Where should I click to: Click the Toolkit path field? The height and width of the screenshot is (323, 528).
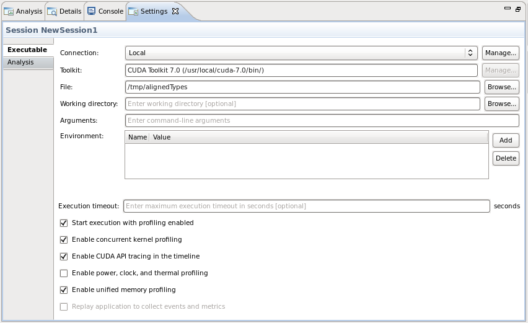pos(301,71)
